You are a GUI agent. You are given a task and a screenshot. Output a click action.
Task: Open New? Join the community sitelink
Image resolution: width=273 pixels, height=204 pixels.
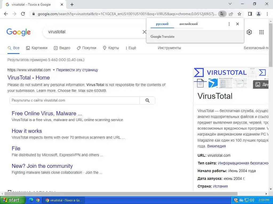point(42,166)
